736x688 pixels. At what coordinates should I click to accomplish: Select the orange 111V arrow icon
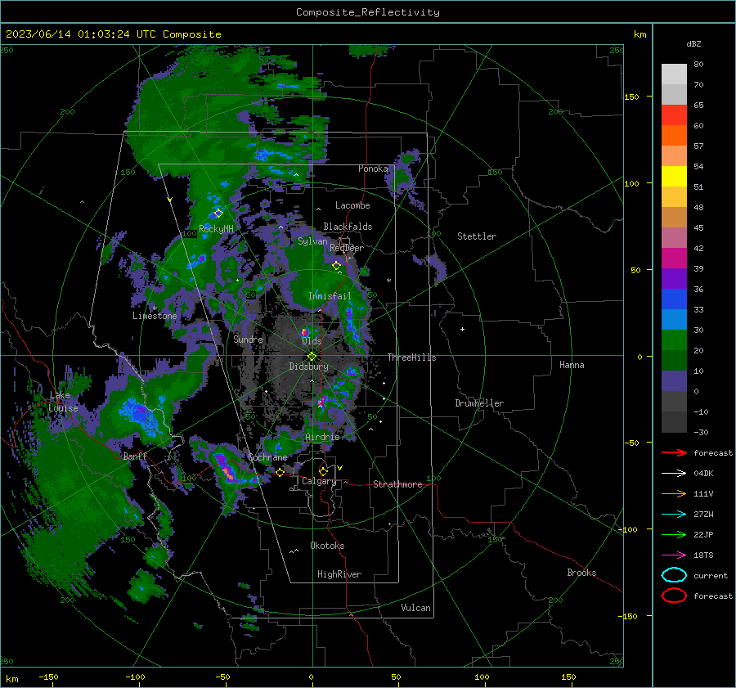click(x=674, y=493)
